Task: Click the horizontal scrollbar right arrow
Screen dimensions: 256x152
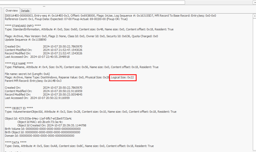Action: (x=254, y=2)
